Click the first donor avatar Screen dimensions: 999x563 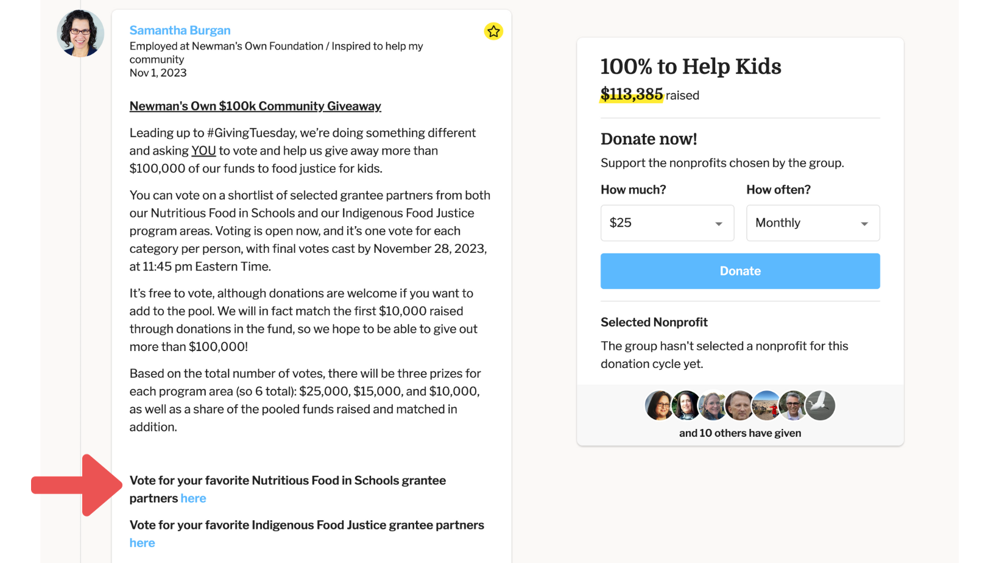[x=660, y=406]
